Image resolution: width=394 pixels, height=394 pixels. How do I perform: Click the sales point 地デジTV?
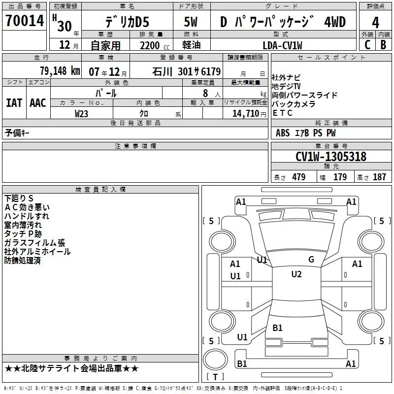pyautogui.click(x=286, y=87)
